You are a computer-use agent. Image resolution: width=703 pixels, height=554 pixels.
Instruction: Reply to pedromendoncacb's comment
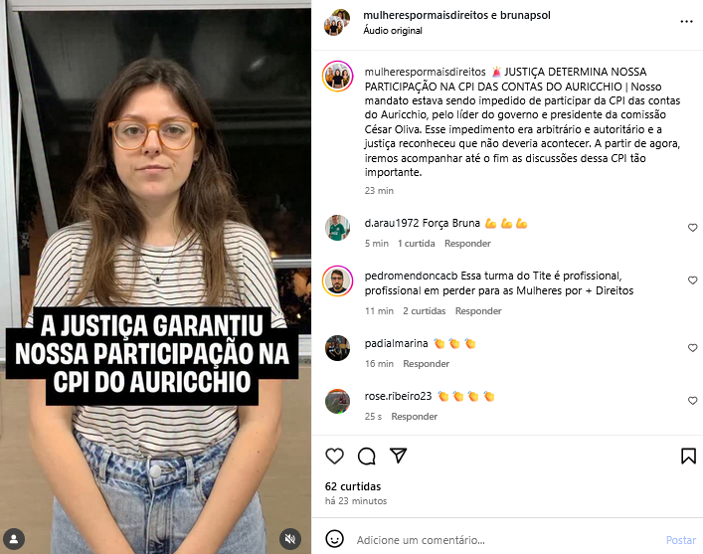478,311
